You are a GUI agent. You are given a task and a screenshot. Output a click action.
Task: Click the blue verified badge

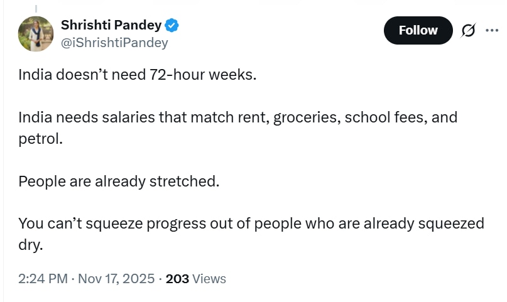pos(172,26)
